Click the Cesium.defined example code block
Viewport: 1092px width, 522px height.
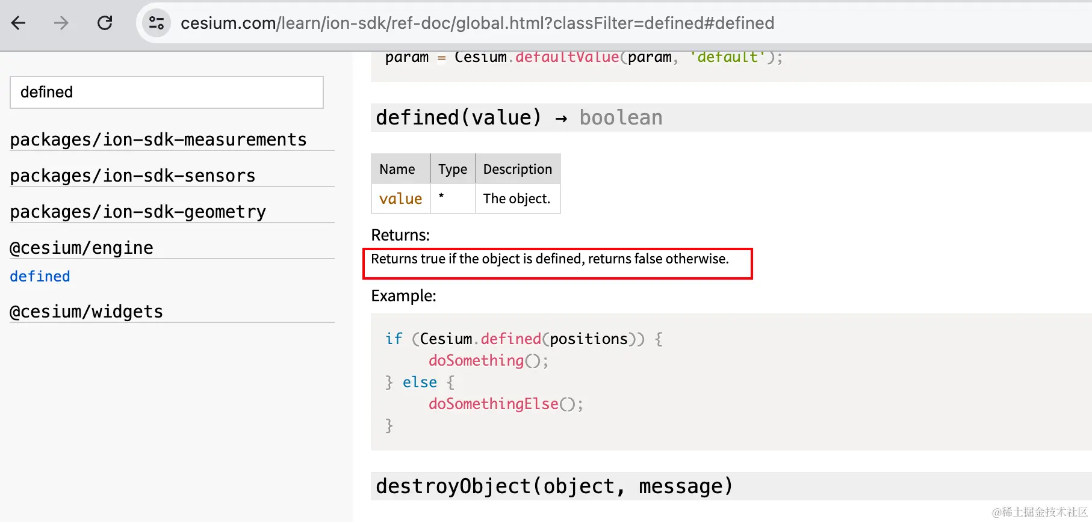click(542, 382)
